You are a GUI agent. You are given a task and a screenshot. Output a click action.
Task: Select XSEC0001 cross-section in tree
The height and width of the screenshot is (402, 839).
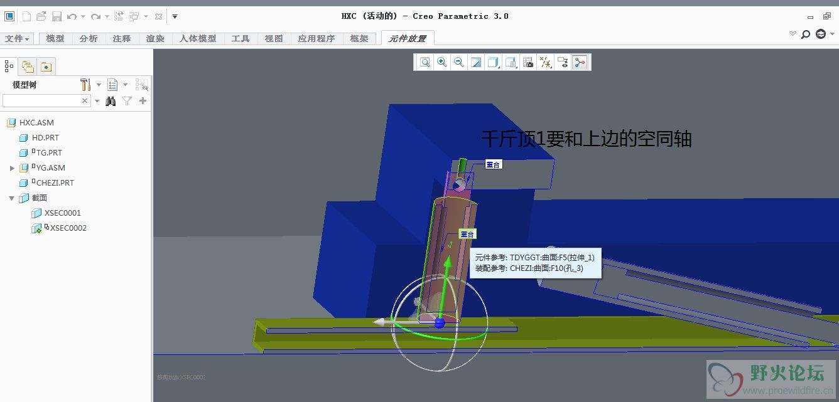63,213
